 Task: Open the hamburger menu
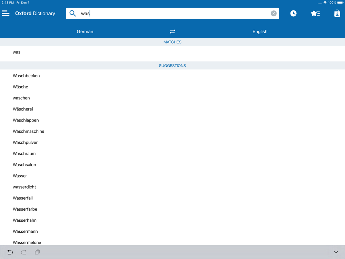[x=6, y=13]
